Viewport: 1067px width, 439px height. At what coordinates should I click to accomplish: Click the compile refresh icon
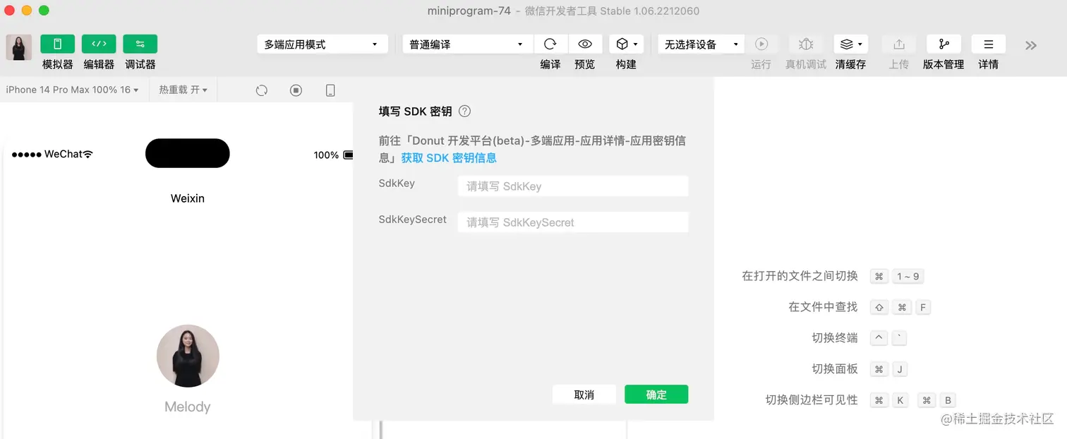pyautogui.click(x=550, y=44)
